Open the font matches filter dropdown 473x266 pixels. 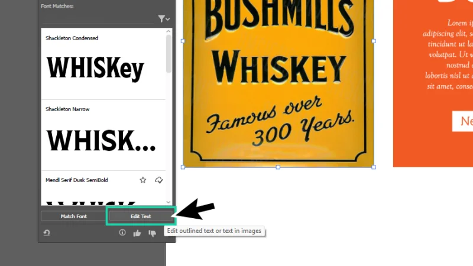pyautogui.click(x=164, y=19)
